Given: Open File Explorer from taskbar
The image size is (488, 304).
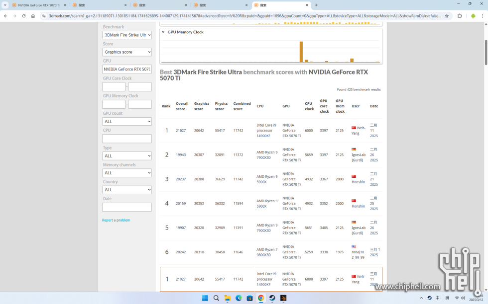Looking at the screenshot, I should 227,298.
